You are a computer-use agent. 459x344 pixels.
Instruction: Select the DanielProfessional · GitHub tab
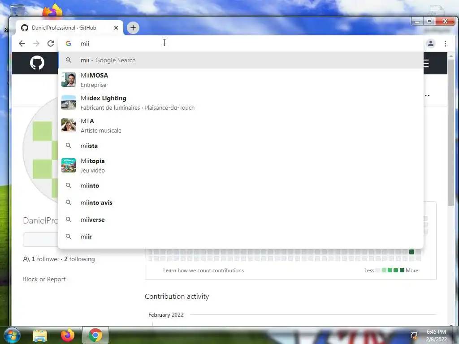pyautogui.click(x=69, y=28)
